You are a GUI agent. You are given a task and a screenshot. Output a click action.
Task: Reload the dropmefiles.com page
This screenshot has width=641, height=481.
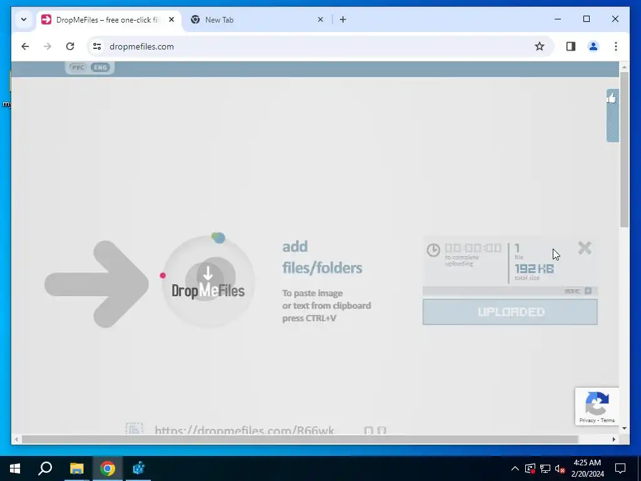click(70, 46)
